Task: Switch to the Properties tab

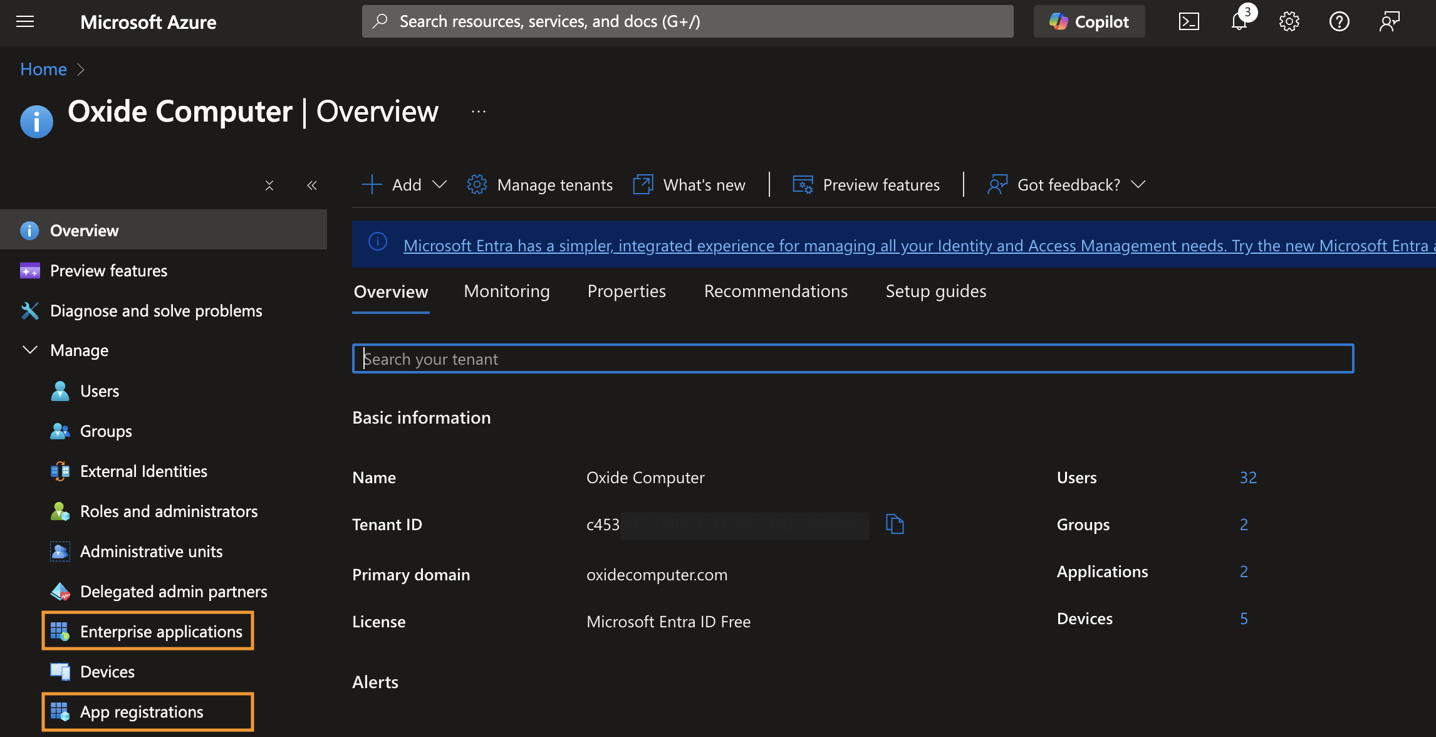Action: (x=627, y=291)
